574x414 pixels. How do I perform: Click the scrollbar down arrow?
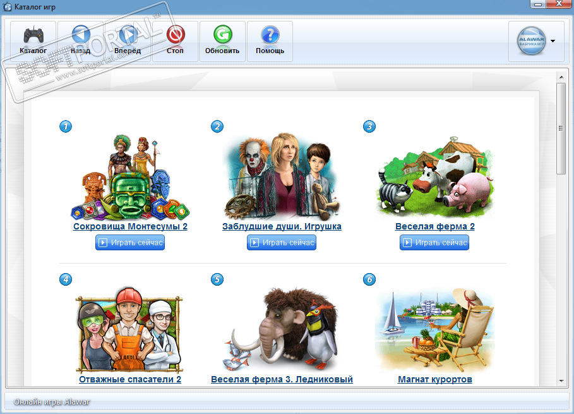pyautogui.click(x=561, y=381)
